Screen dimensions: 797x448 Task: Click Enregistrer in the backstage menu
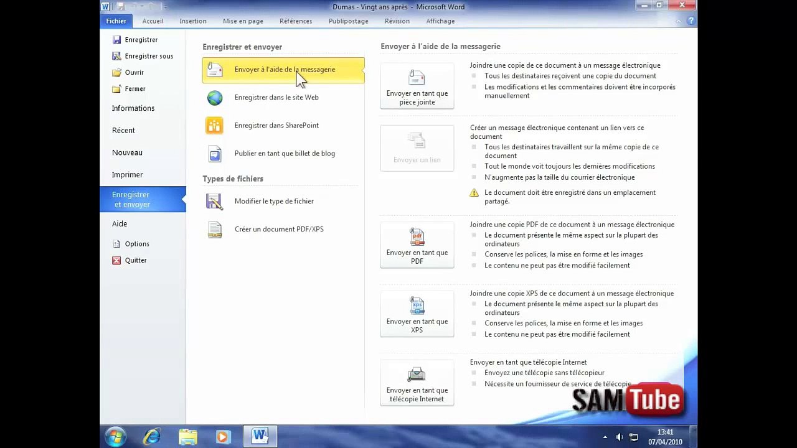pos(143,40)
